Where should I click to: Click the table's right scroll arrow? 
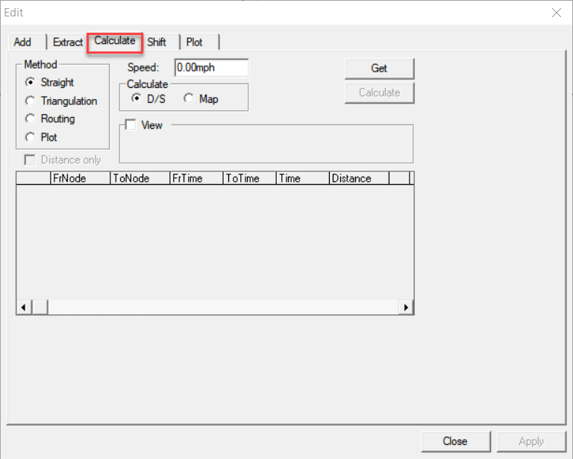pos(406,307)
